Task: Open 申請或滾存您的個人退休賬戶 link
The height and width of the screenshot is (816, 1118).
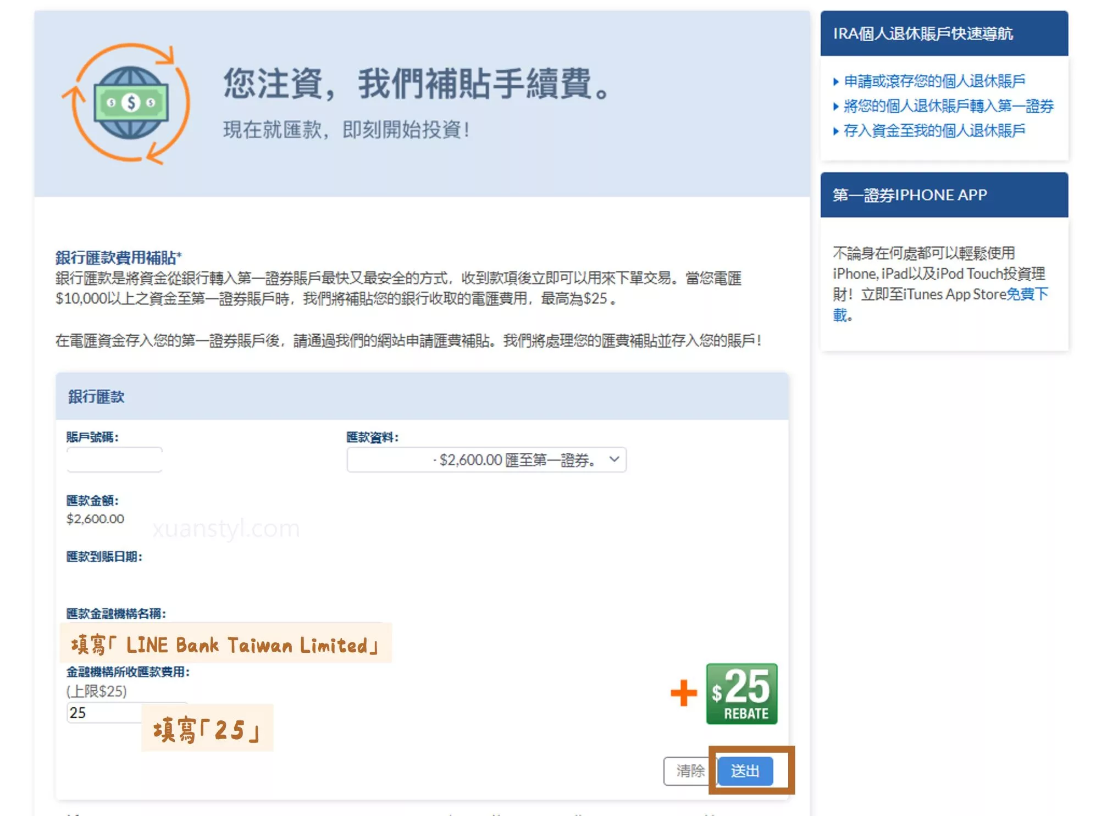Action: [934, 81]
